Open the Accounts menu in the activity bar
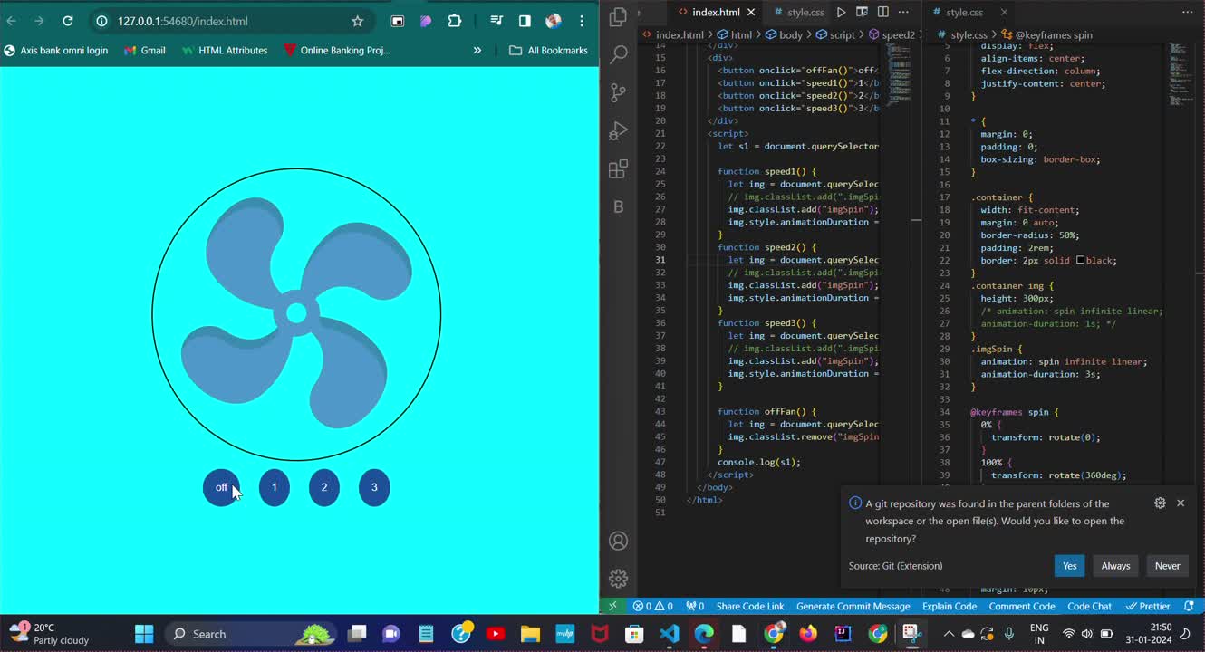The height and width of the screenshot is (652, 1205). click(x=619, y=541)
